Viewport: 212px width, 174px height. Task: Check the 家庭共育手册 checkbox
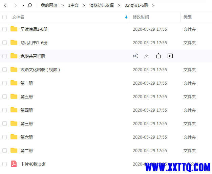pos(5,56)
